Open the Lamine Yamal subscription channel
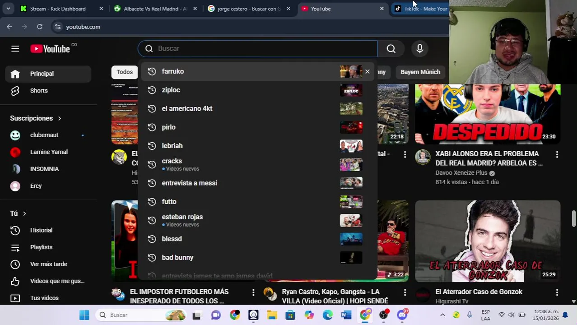This screenshot has width=577, height=325. [x=48, y=152]
